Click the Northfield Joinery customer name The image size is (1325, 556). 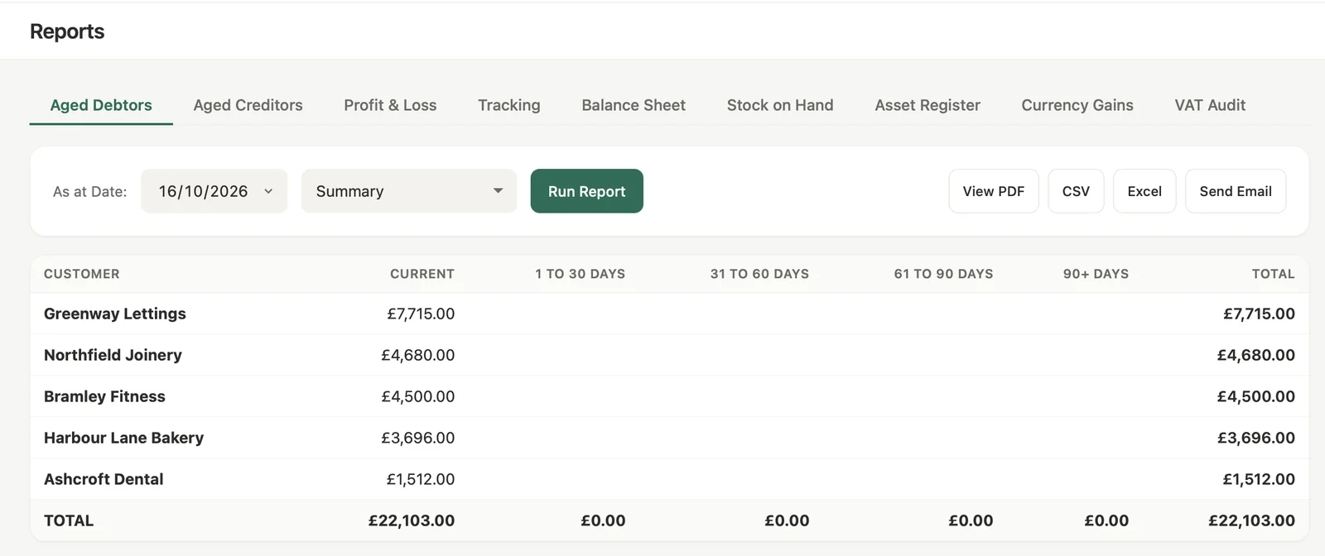pos(113,355)
